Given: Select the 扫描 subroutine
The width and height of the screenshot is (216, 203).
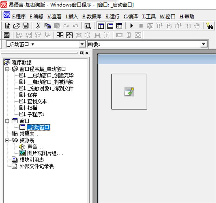Looking at the screenshot, I should (x=32, y=108).
